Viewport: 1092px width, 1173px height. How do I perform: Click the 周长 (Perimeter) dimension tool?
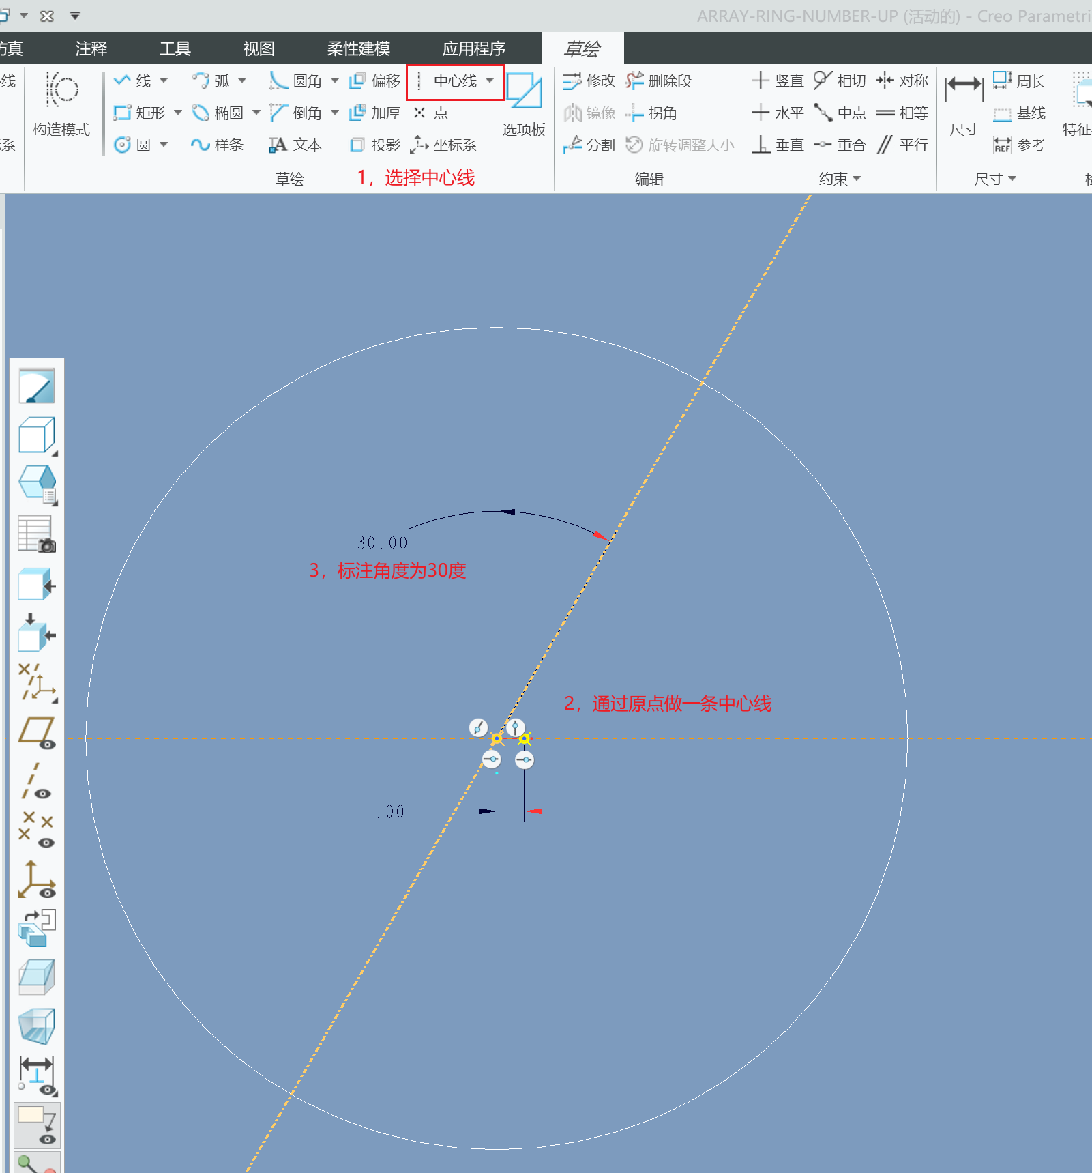pos(1019,81)
